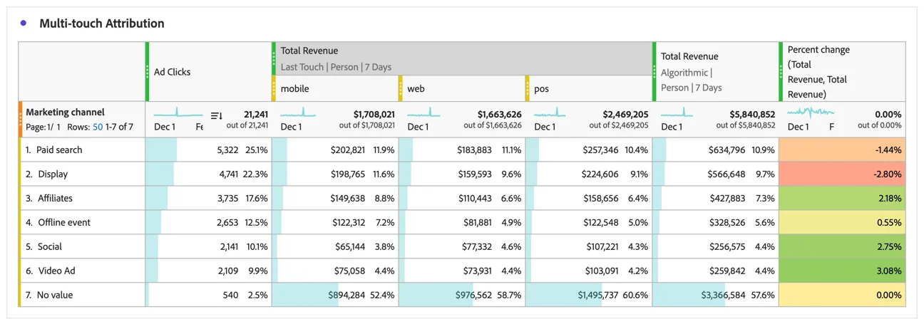Select the Marketing channel dimension header

(65, 113)
